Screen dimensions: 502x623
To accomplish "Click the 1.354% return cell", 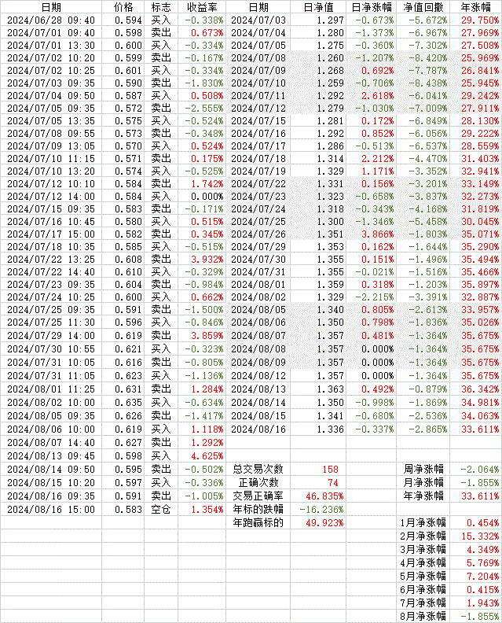I will coord(207,510).
